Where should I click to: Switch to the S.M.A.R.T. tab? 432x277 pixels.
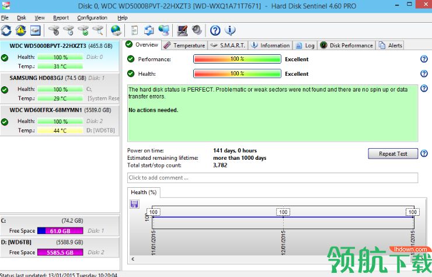coord(228,45)
